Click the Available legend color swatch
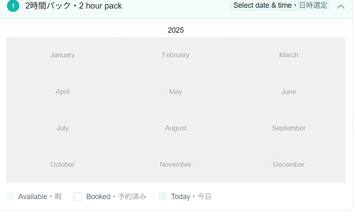The width and height of the screenshot is (355, 224). (x=10, y=197)
